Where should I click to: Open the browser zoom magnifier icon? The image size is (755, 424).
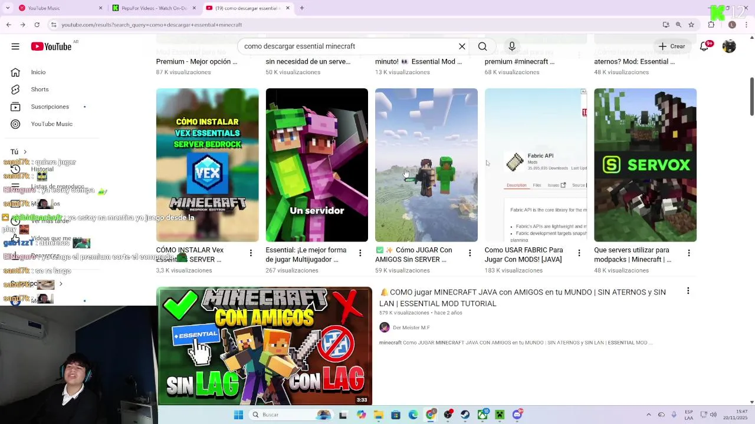[x=678, y=25]
